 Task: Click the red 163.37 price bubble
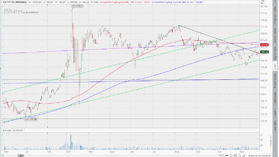tap(265, 44)
